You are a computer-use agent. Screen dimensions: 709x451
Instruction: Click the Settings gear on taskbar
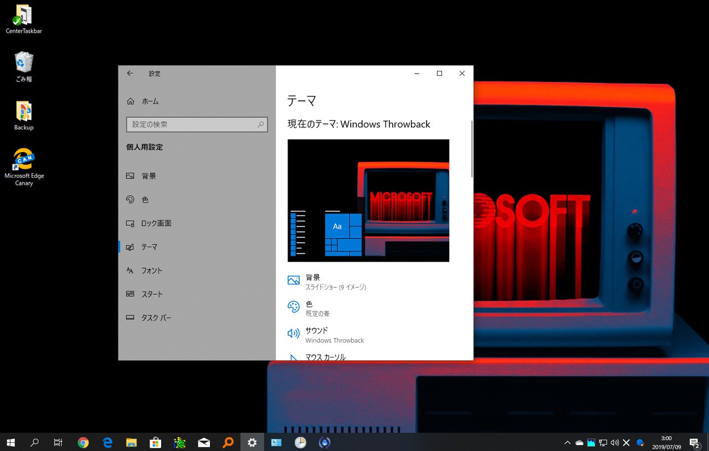click(x=252, y=442)
